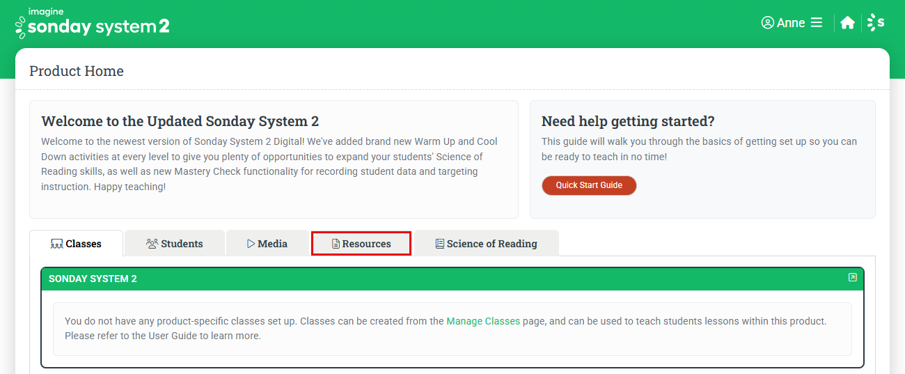
Task: Open the Science of Reading tab
Action: pyautogui.click(x=486, y=244)
